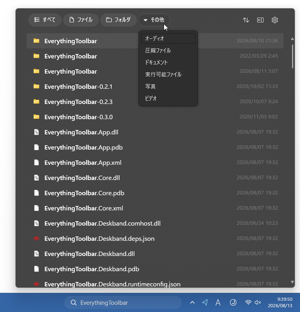300x312 pixels.
Task: Select EverythingToolbar.App.dll file name
Action: 81,132
